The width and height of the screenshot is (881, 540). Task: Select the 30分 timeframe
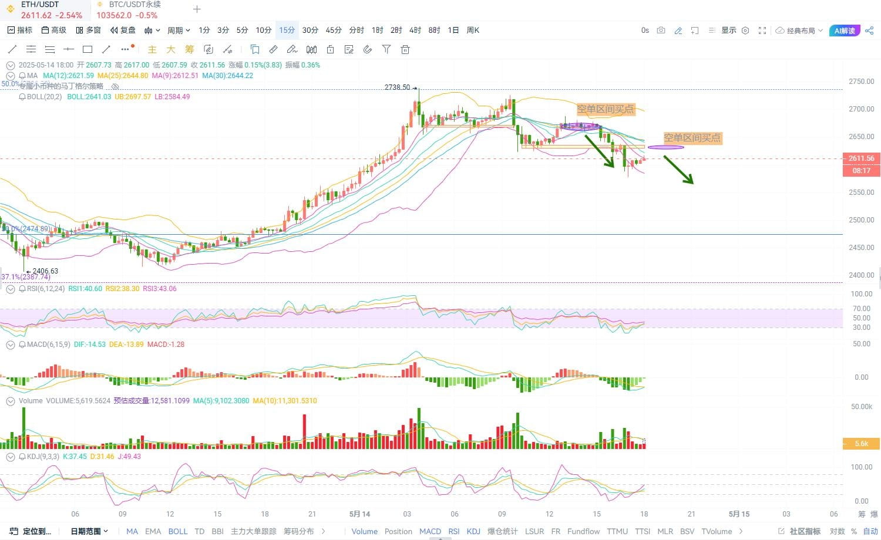pyautogui.click(x=310, y=31)
